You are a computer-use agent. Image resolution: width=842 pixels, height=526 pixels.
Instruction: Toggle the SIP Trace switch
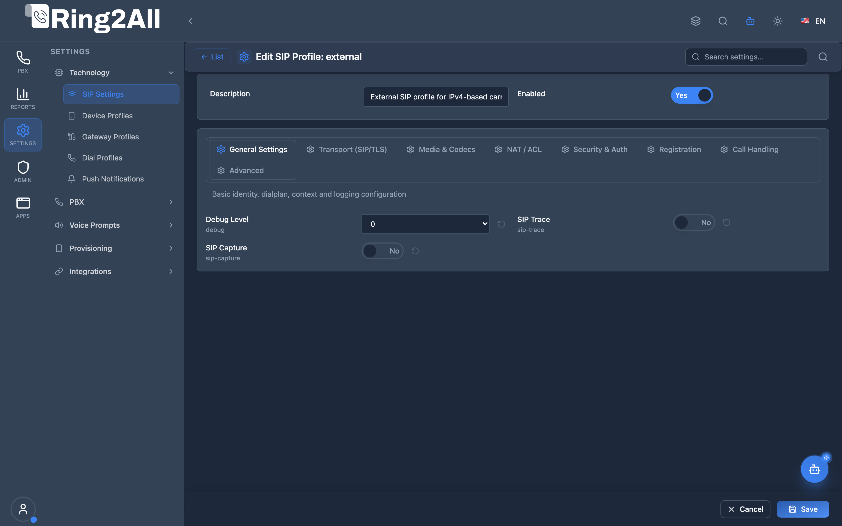(x=694, y=223)
